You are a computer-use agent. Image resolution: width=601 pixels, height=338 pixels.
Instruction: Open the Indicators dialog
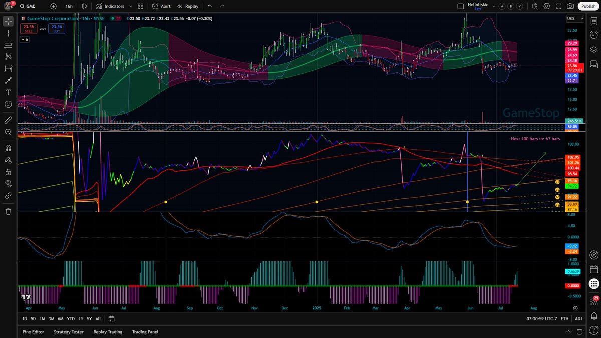coord(110,6)
